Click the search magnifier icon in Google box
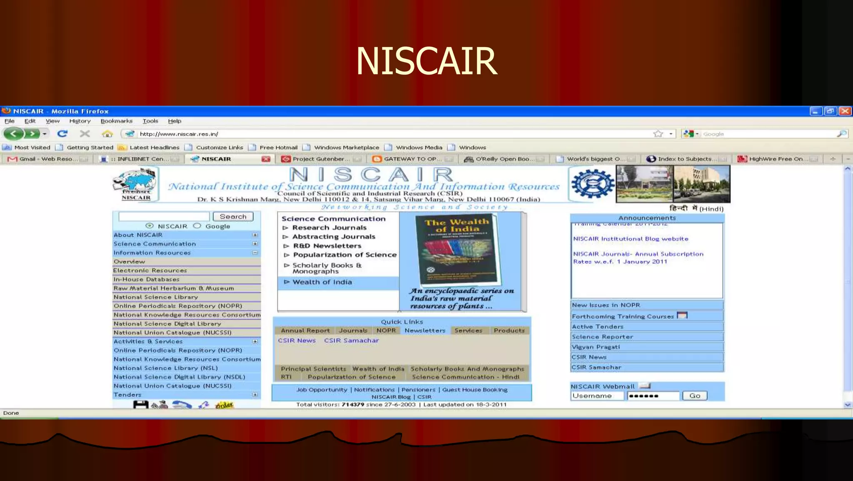The image size is (853, 481). (x=842, y=134)
